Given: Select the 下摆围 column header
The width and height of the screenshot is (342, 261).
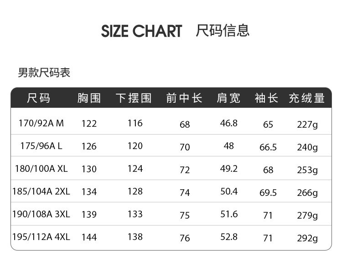Looking at the screenshot, I should tap(134, 98).
